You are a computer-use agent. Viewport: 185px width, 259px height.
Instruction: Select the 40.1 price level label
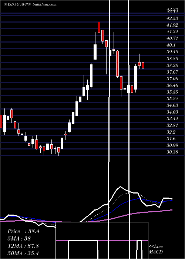pyautogui.click(x=171, y=45)
